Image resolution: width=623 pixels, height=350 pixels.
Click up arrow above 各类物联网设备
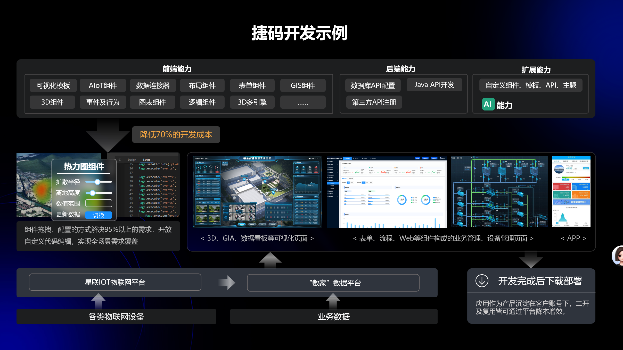tap(98, 301)
